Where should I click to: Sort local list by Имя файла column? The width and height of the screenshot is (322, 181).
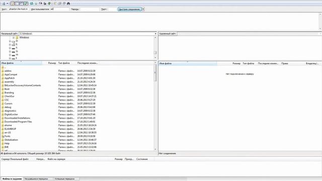tap(21, 63)
